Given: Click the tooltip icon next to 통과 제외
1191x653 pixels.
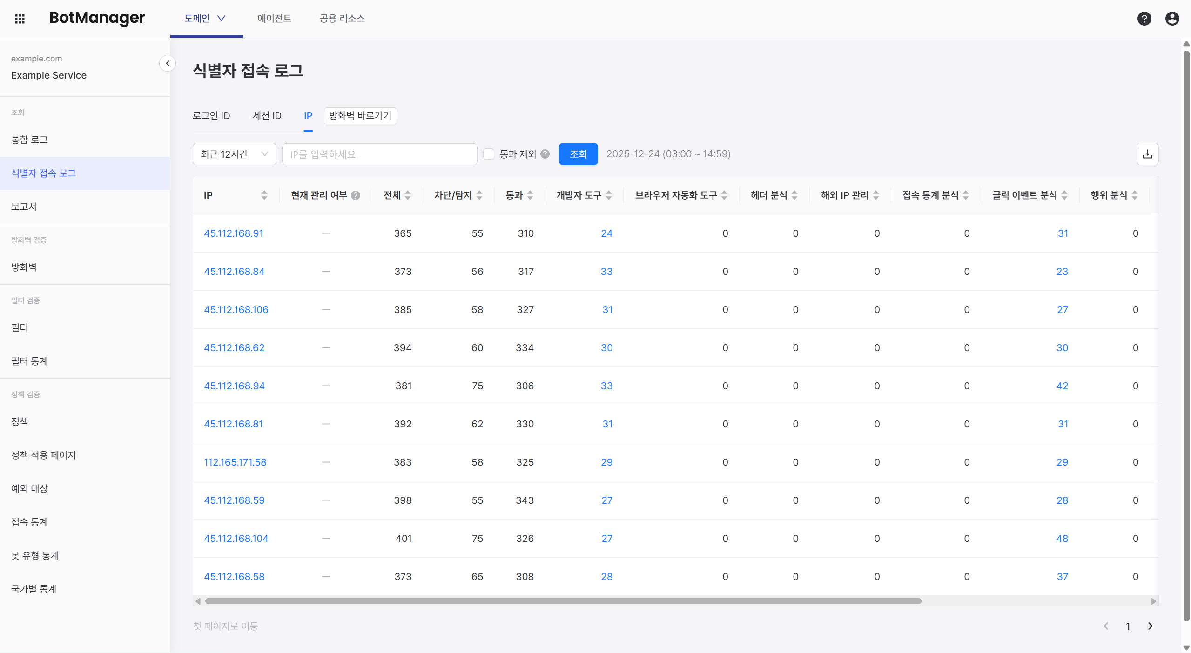Looking at the screenshot, I should point(545,154).
